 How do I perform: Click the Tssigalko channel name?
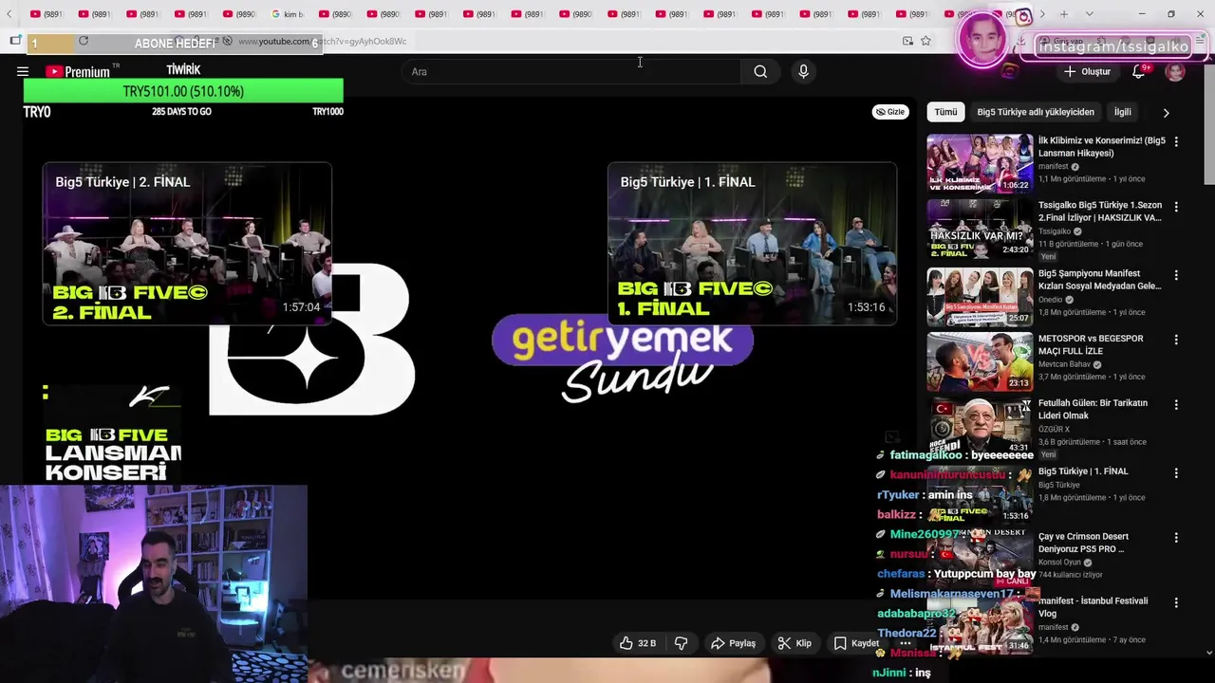[x=1055, y=231]
